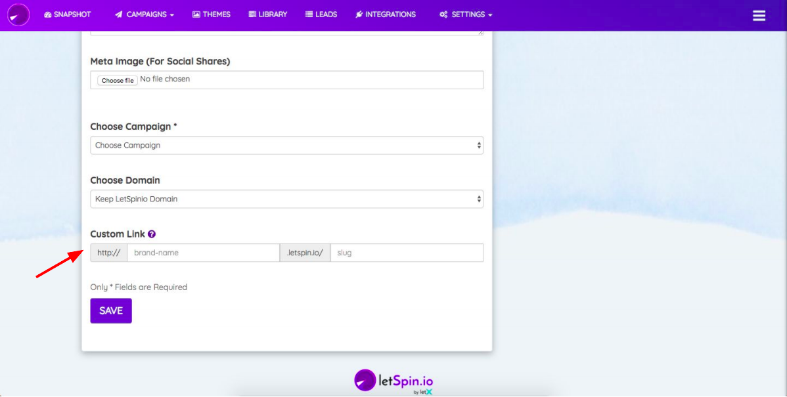
Task: Click the Choose Domain label
Action: click(x=125, y=180)
